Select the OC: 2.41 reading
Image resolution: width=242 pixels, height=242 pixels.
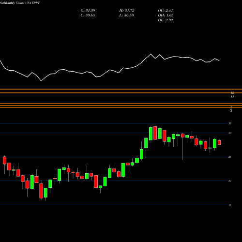166,11
